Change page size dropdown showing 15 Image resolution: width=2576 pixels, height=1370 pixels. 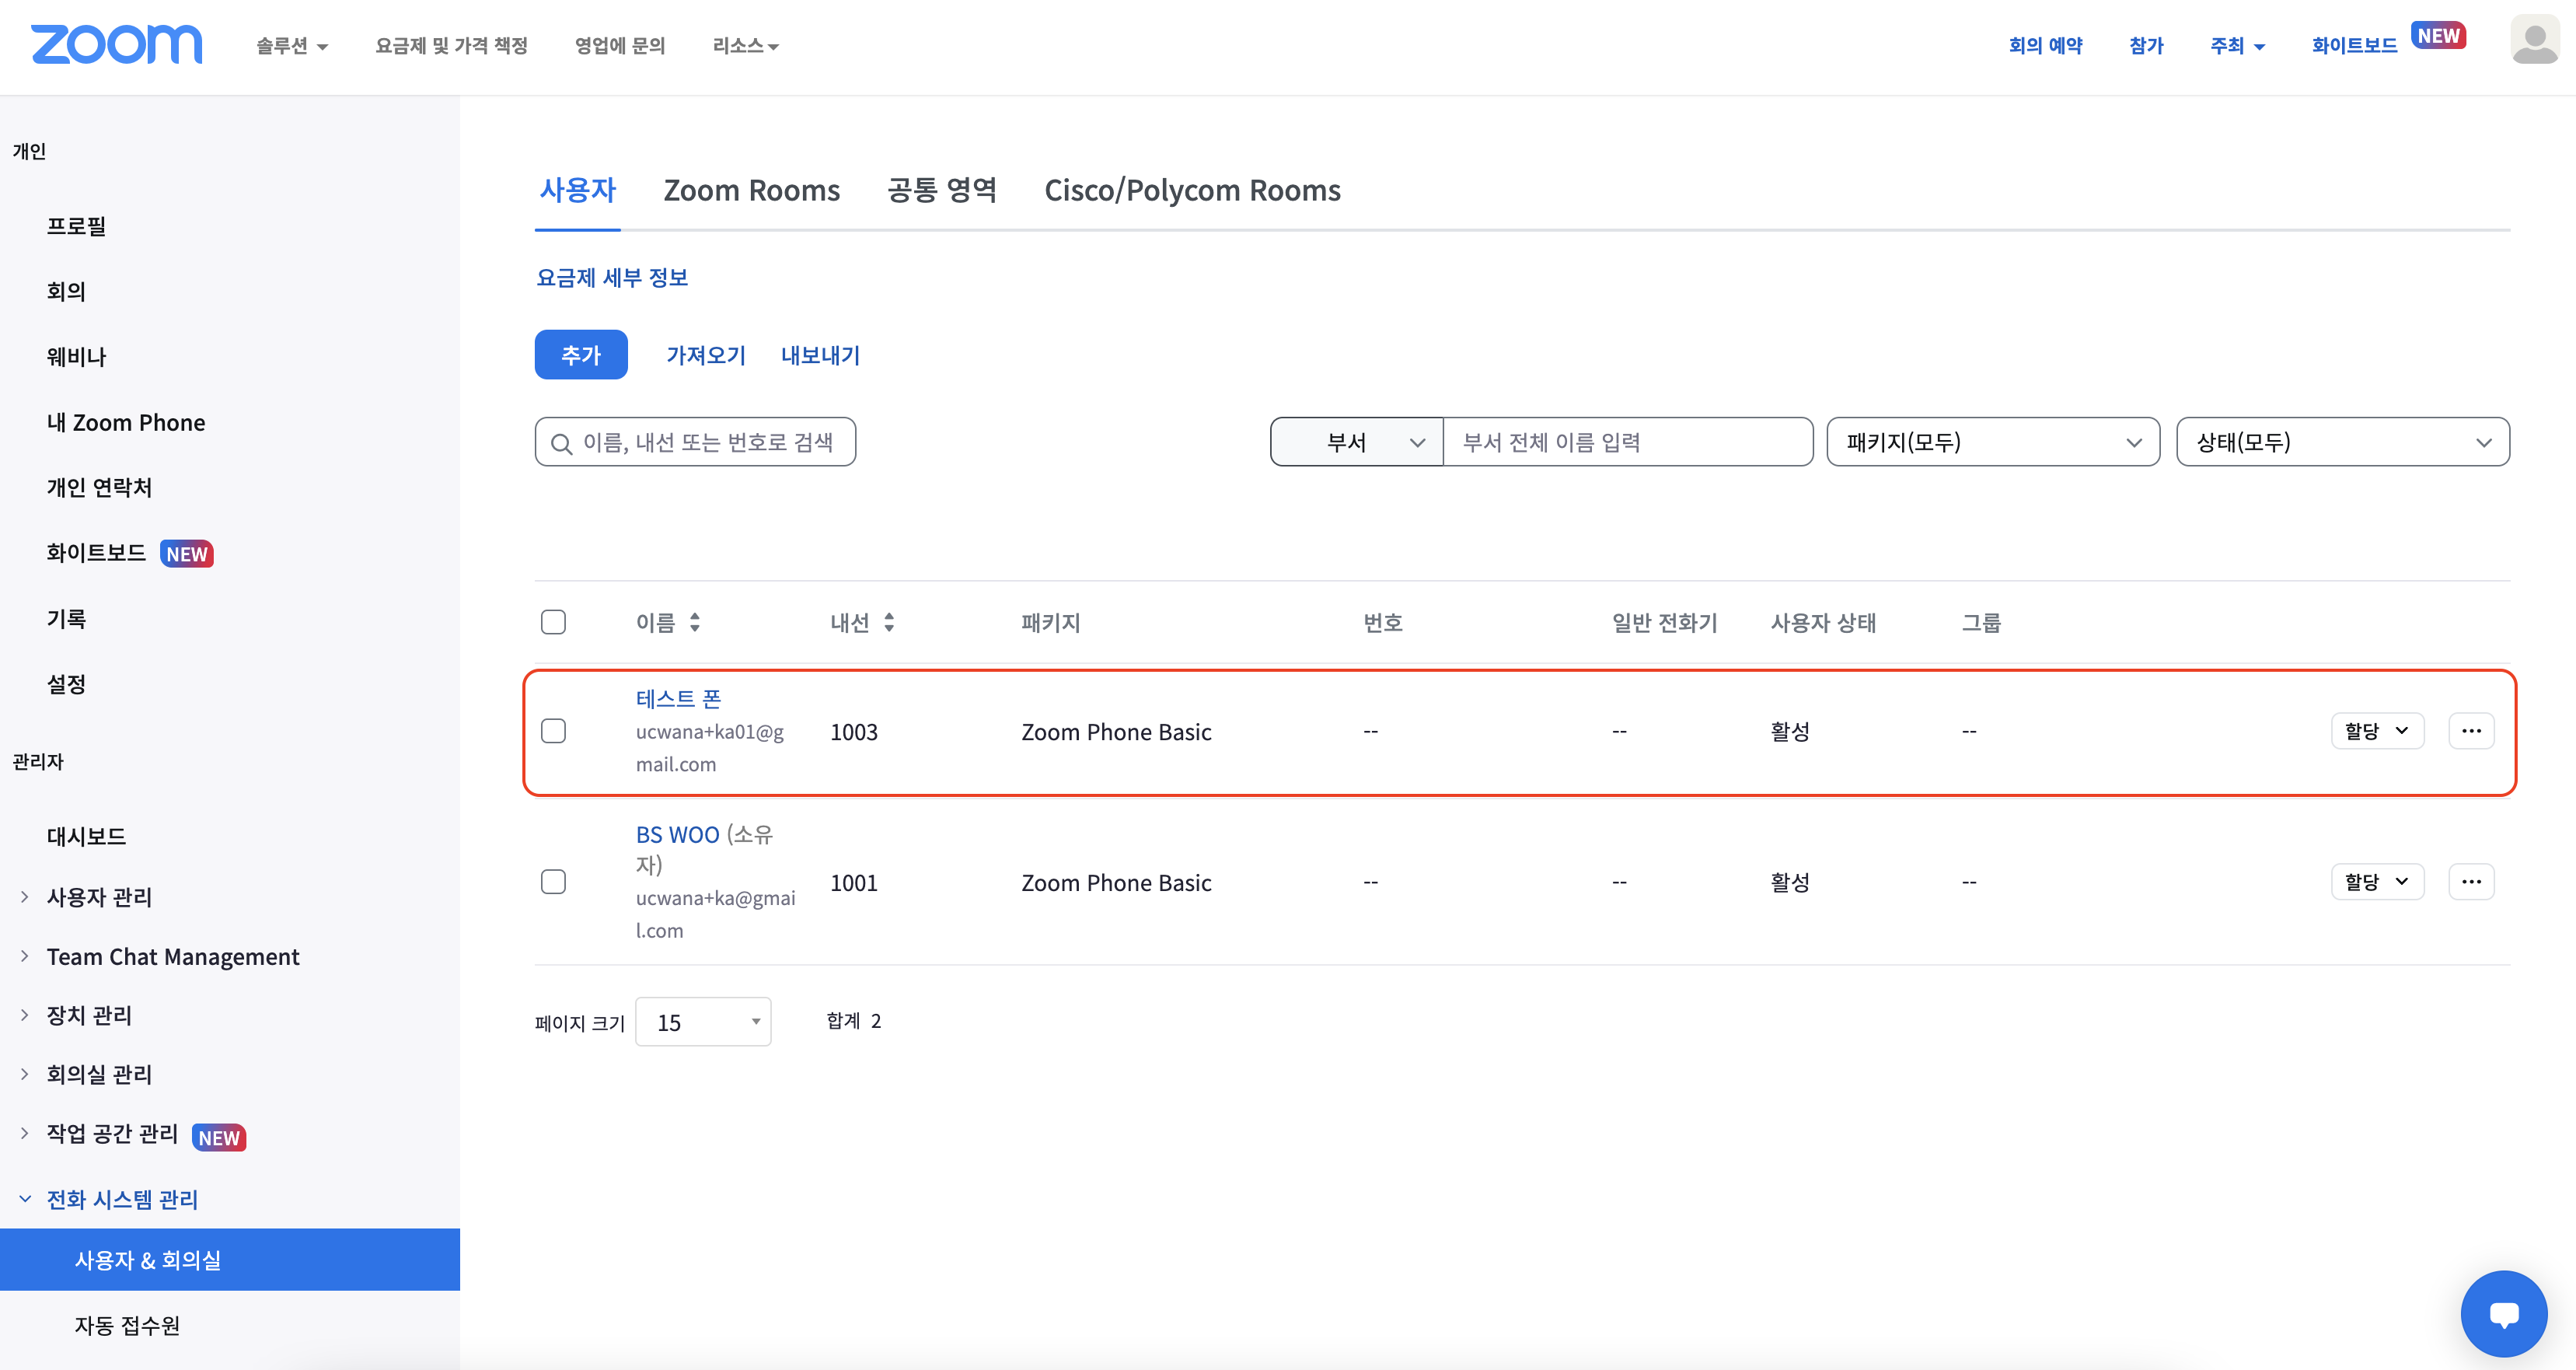tap(703, 1022)
